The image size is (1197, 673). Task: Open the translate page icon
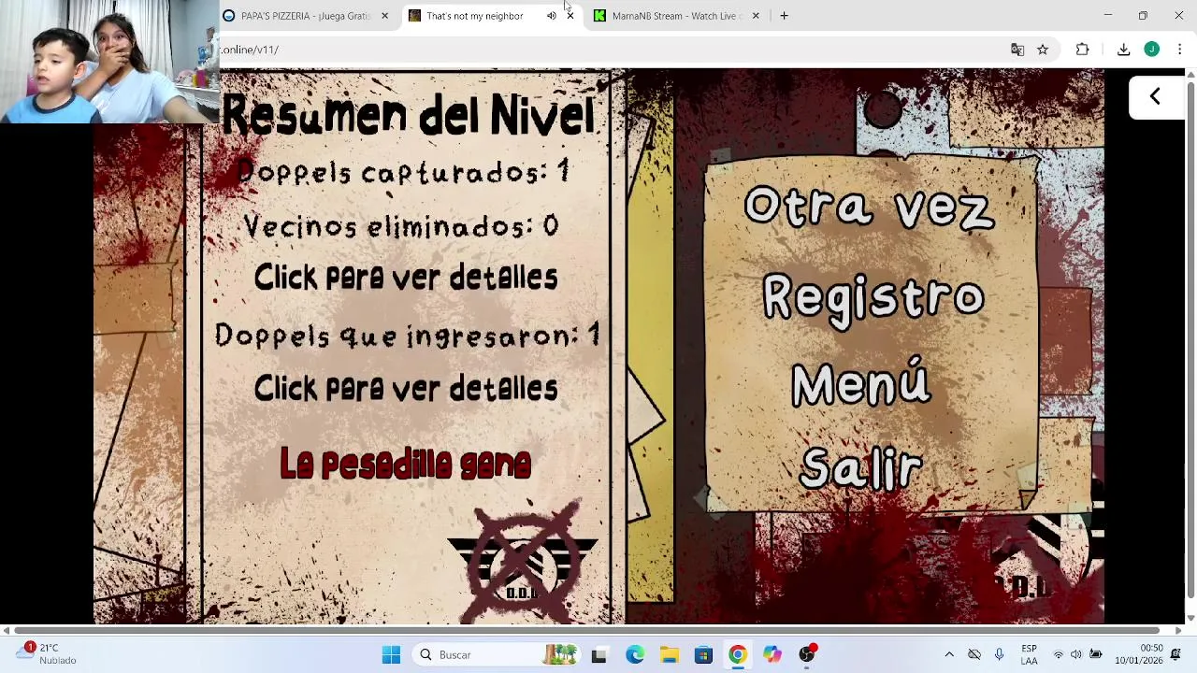tap(1017, 50)
